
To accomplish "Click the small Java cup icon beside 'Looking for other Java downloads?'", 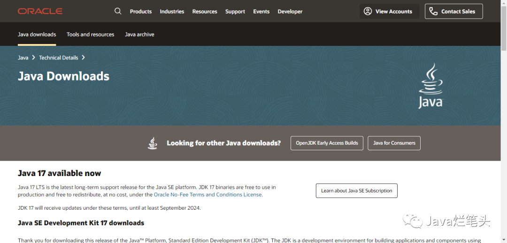I will point(153,143).
